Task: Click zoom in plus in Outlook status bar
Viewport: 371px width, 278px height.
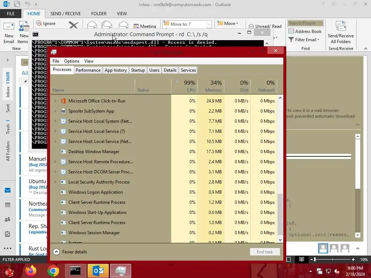Action: click(353, 260)
